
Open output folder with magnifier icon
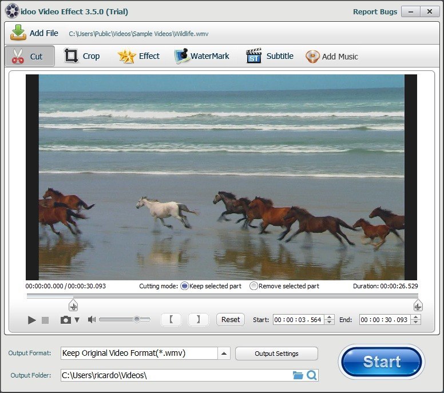(x=312, y=375)
